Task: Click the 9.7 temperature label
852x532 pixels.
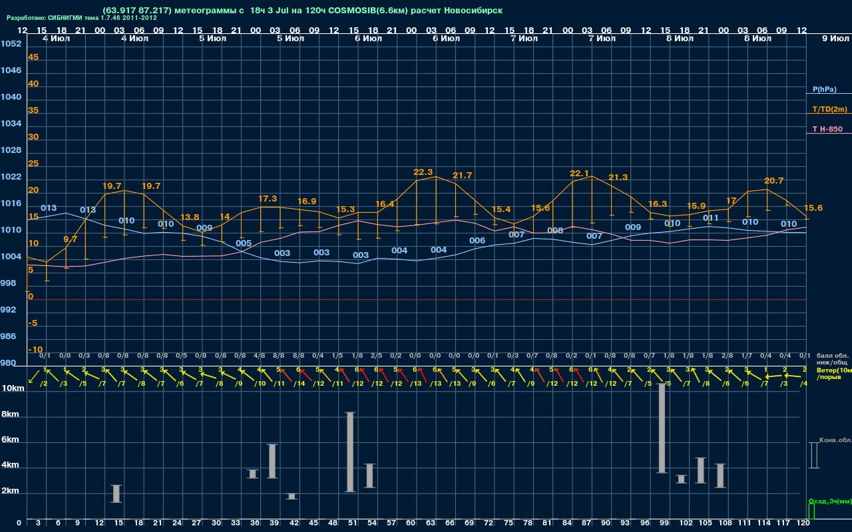Action: [x=70, y=239]
